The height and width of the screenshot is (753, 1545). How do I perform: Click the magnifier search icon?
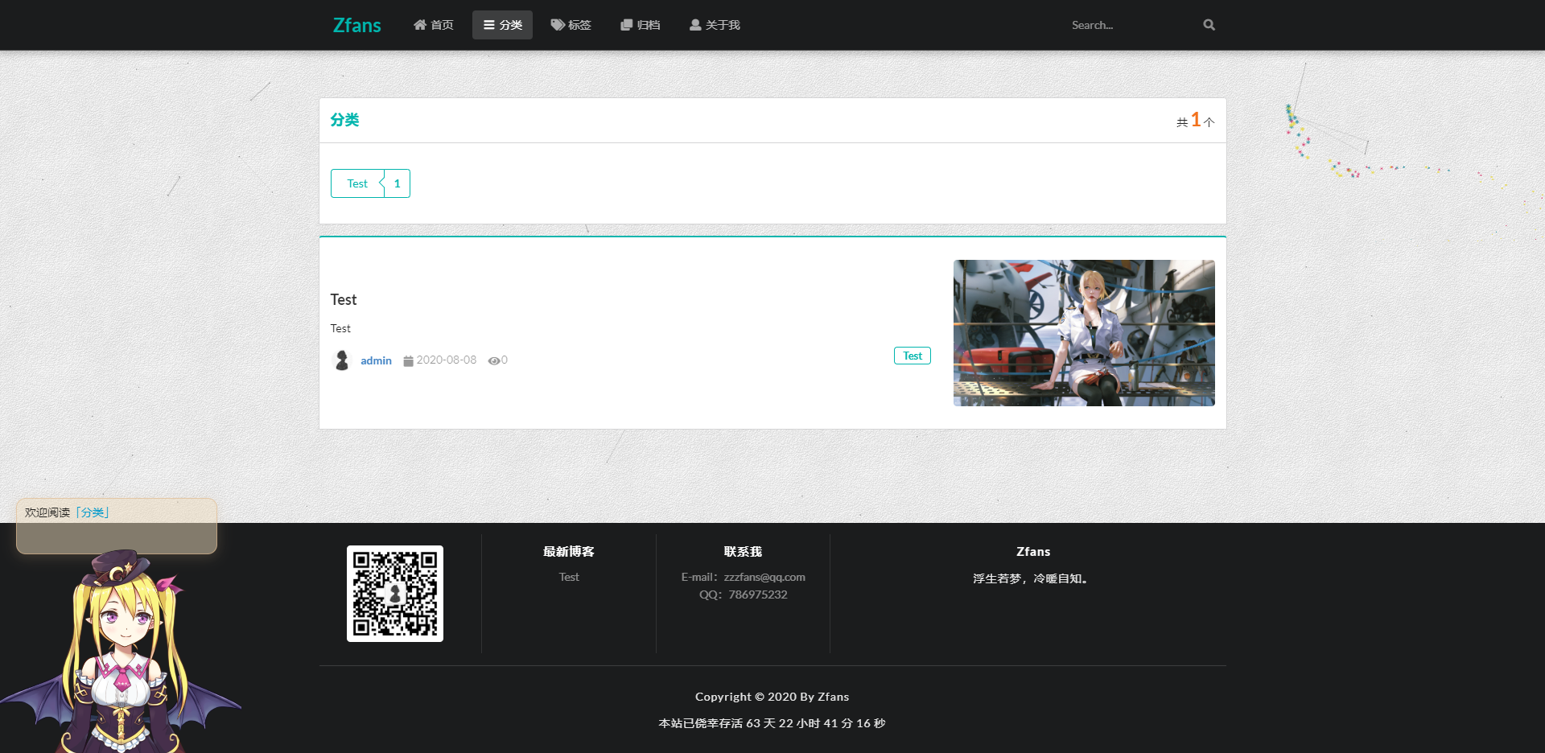(1209, 25)
